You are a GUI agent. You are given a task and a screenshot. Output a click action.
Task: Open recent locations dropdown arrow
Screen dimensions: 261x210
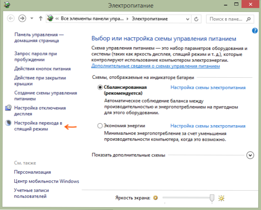coord(32,18)
